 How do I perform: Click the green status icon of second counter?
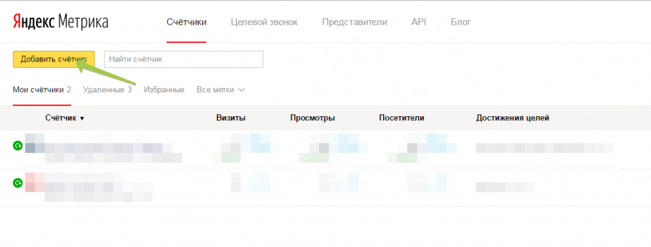(x=17, y=183)
